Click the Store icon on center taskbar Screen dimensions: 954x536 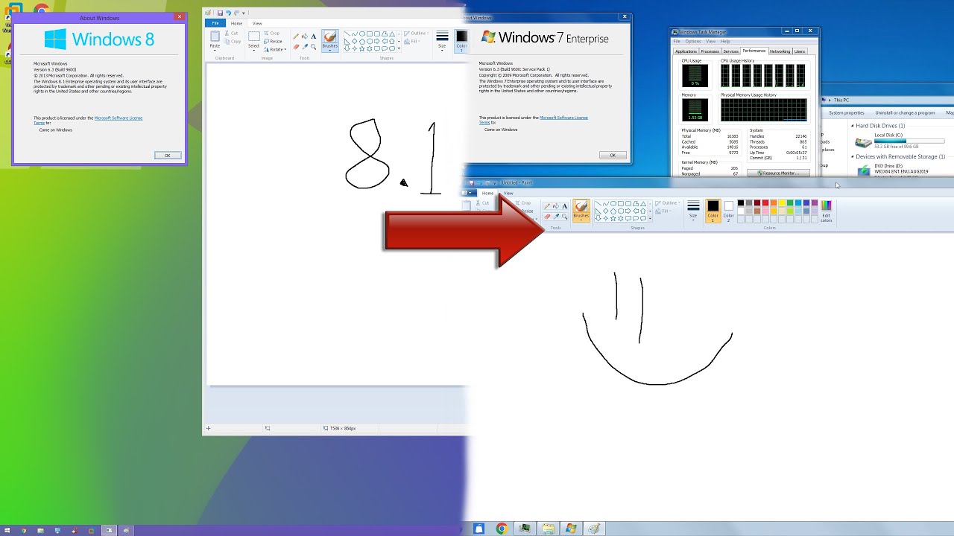[x=478, y=529]
